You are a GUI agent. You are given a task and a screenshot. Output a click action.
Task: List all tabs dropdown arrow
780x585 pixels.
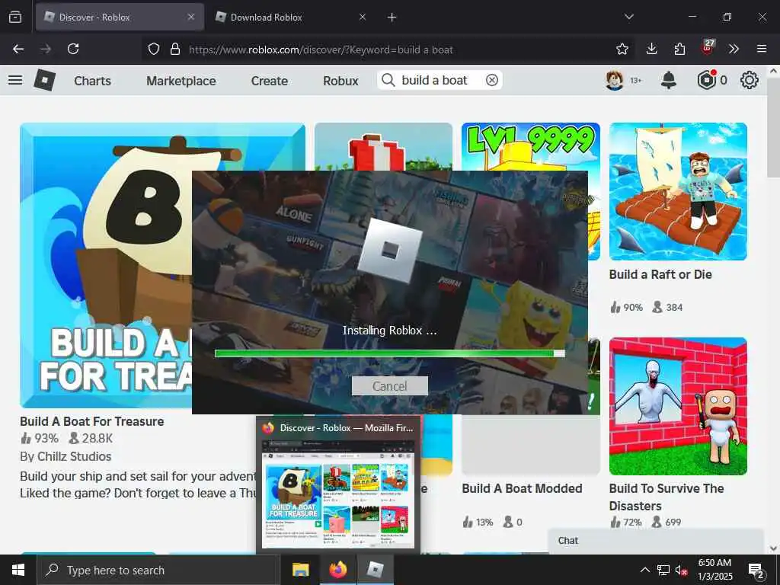click(628, 17)
